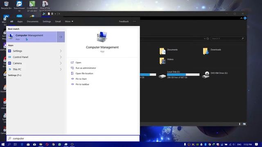Click File Explorer refresh button
This screenshot has height=147, width=262.
[x=208, y=38]
